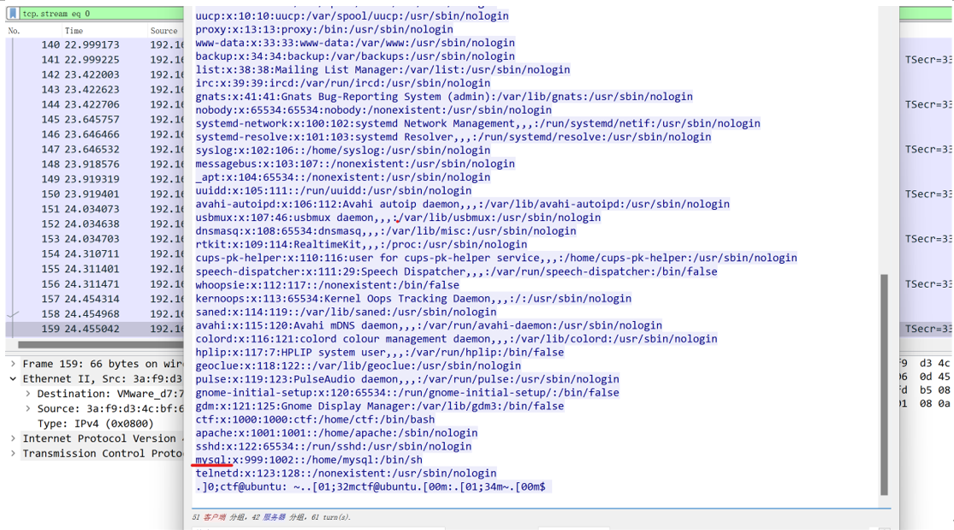Expand the Frame 159 detail row
This screenshot has width=954, height=530.
(x=13, y=364)
